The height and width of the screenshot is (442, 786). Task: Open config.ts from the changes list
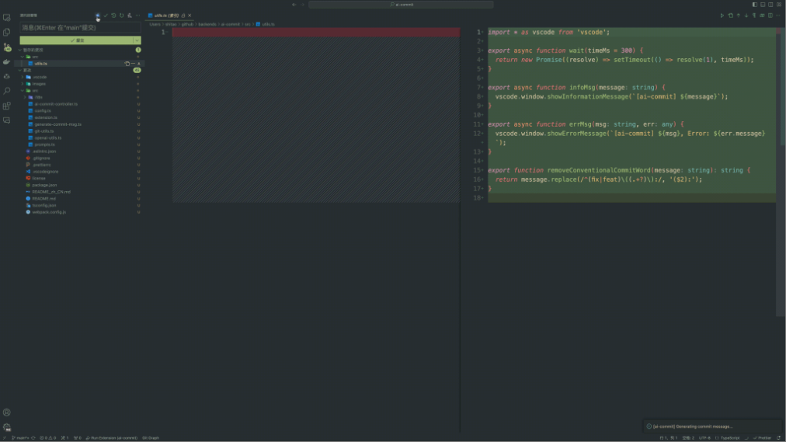[x=43, y=110]
